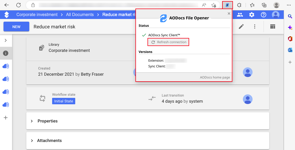Click the library documents icon

point(42,48)
